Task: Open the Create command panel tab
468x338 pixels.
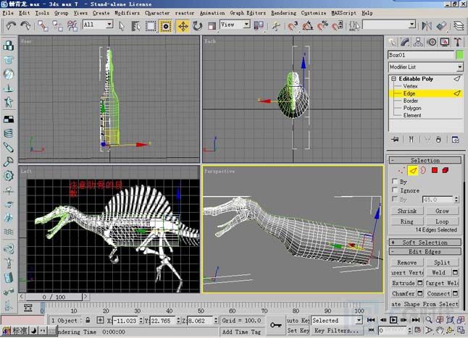Action: click(x=392, y=42)
